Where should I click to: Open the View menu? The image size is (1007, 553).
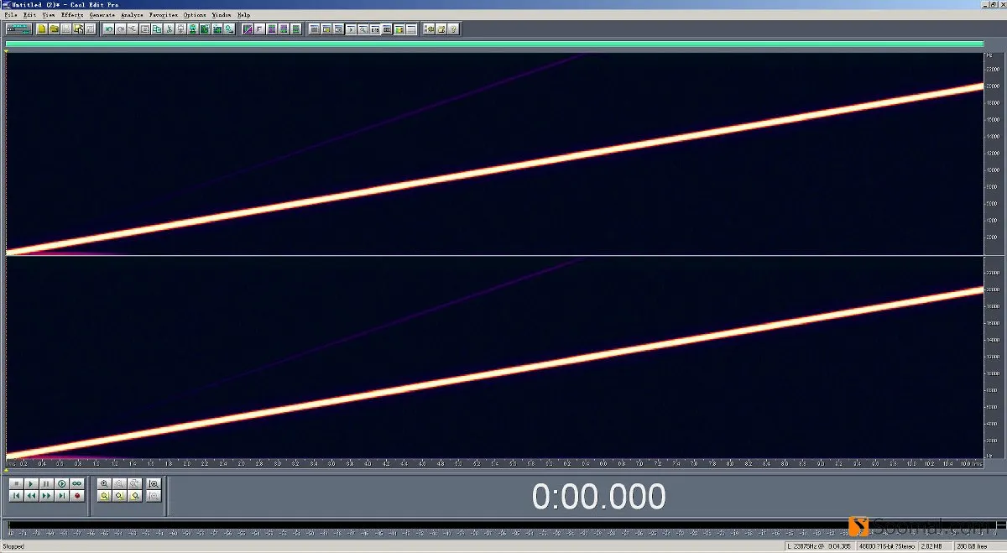(49, 15)
